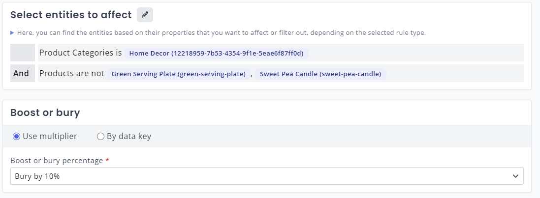Click the Home Decor category tag
This screenshot has width=540, height=198.
(217, 53)
